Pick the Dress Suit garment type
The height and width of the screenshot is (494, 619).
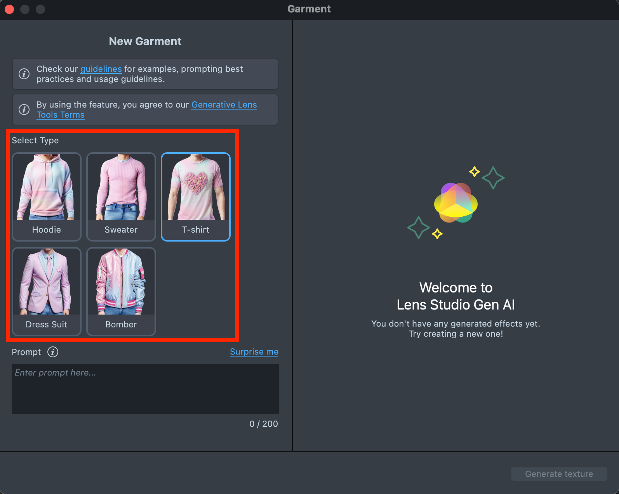click(x=47, y=292)
